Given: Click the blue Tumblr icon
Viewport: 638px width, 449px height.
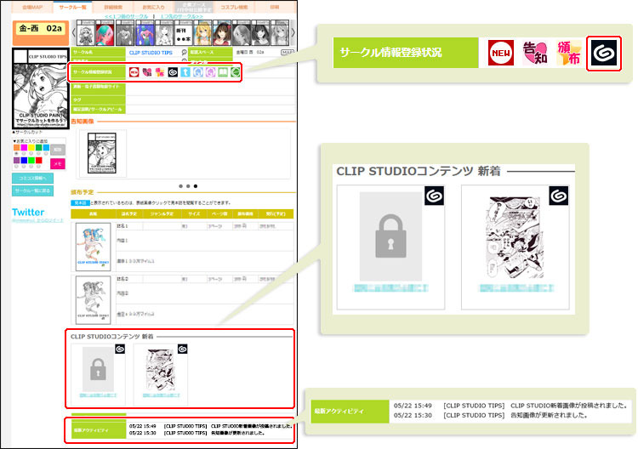Looking at the screenshot, I should pos(185,72).
